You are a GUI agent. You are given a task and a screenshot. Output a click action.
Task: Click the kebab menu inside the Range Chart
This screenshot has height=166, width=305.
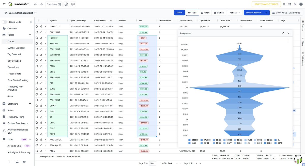pos(288,40)
